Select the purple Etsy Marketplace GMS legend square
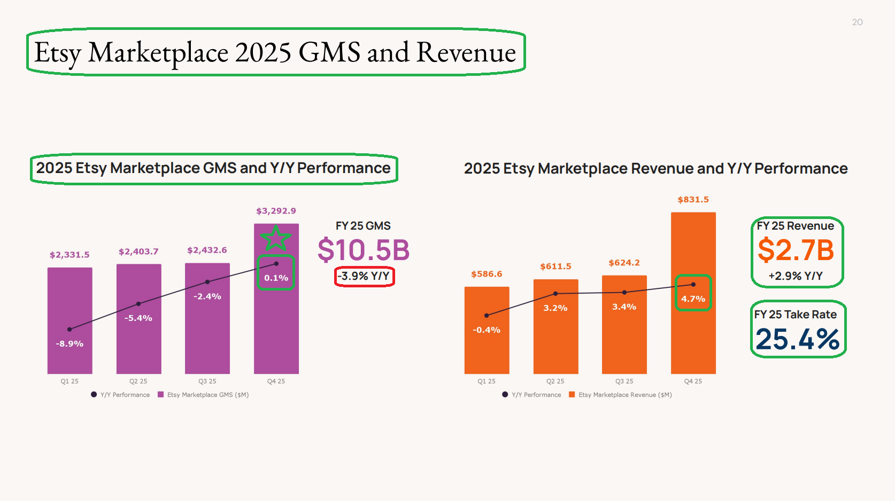The image size is (895, 501). pyautogui.click(x=161, y=395)
